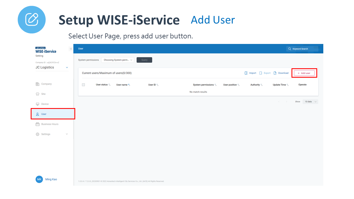Click the Company building icon
Image resolution: width=354 pixels, height=199 pixels.
coord(38,84)
